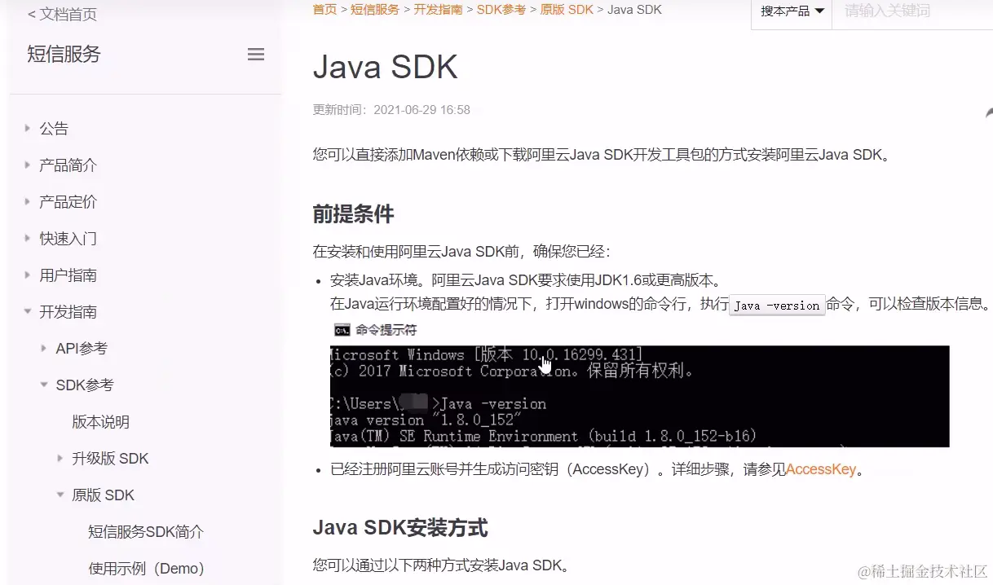Expand the 快速入门 section arrow

[28, 238]
